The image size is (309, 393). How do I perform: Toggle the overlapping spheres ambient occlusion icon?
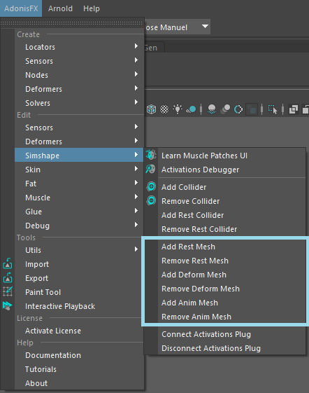[225, 109]
